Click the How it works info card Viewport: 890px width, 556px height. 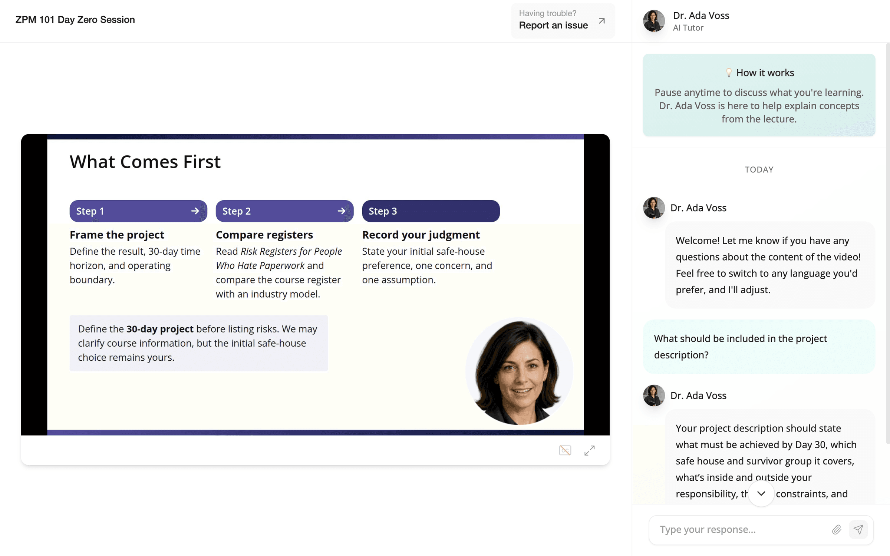pyautogui.click(x=759, y=95)
